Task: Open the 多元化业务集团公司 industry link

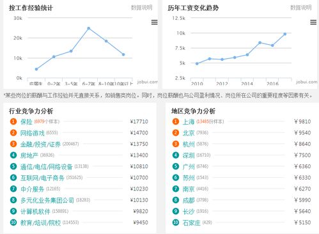Action: tap(47, 200)
